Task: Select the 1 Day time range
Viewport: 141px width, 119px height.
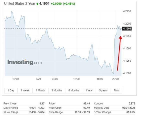Action: (x=11, y=90)
